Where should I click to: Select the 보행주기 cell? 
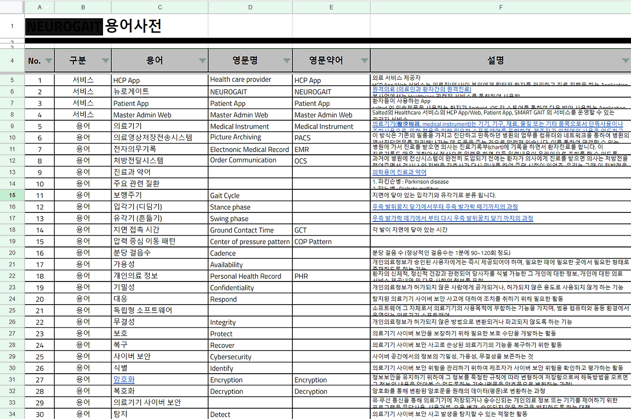[160, 195]
